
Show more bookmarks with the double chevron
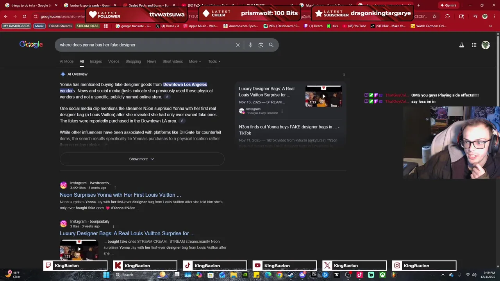point(491,26)
